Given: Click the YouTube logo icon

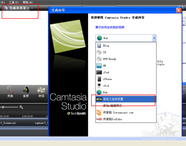Looking at the screenshot, I should [x=99, y=119].
